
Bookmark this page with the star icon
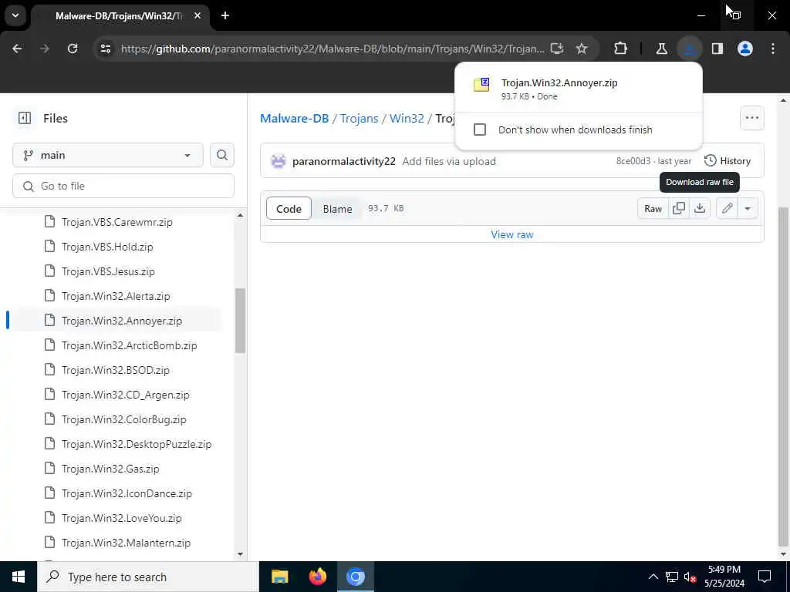tap(582, 49)
